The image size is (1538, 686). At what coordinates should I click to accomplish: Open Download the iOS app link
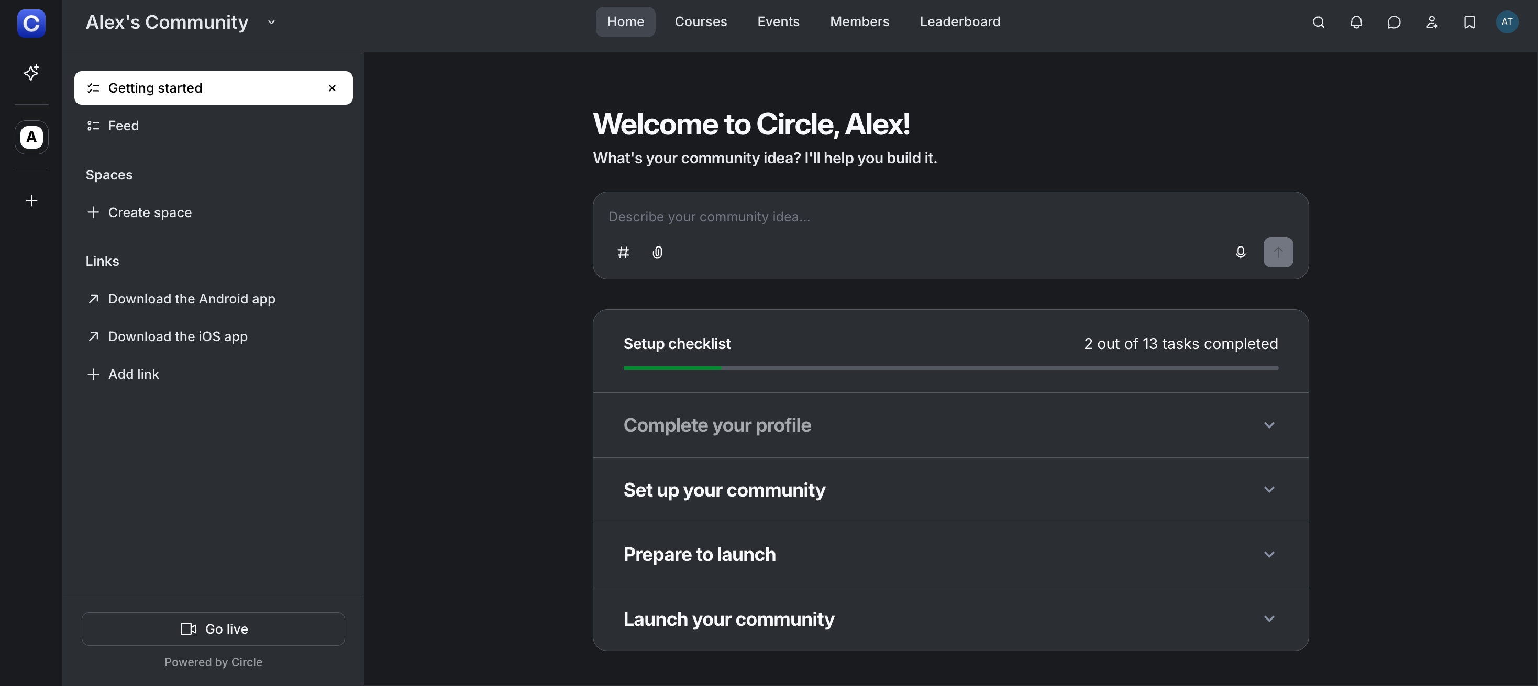(213, 336)
